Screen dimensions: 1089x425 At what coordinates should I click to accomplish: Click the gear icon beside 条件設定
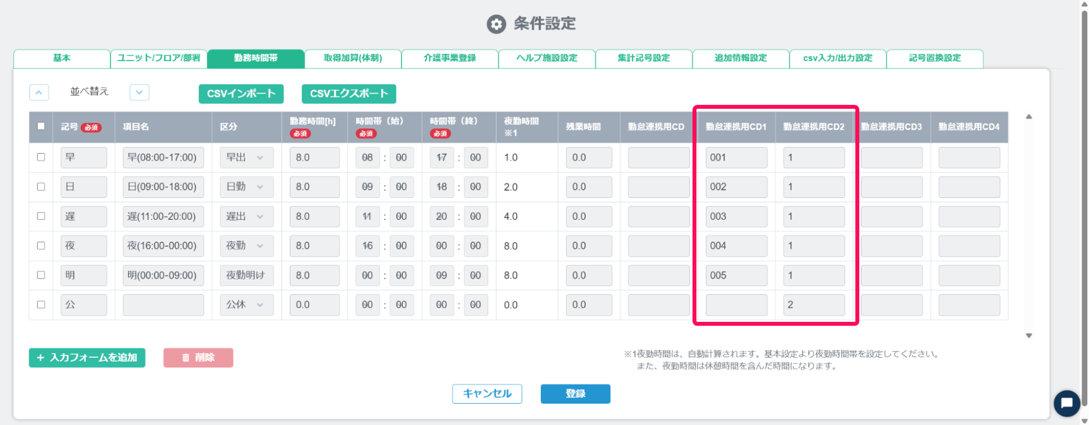click(496, 24)
